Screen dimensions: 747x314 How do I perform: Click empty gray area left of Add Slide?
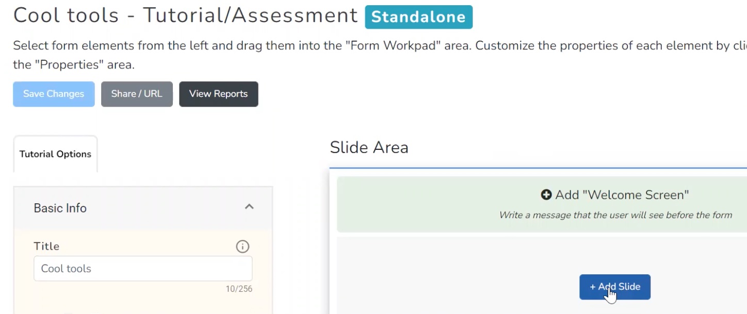pyautogui.click(x=439, y=278)
